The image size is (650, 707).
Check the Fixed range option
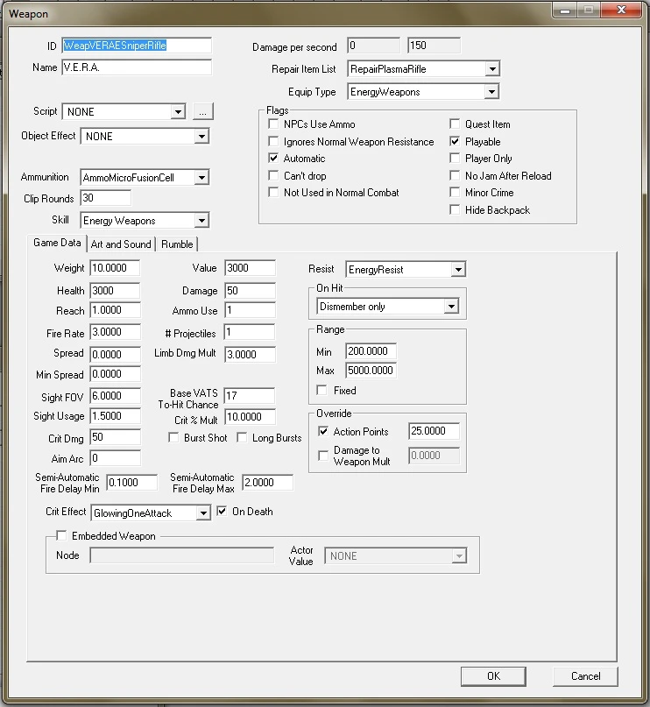[321, 391]
